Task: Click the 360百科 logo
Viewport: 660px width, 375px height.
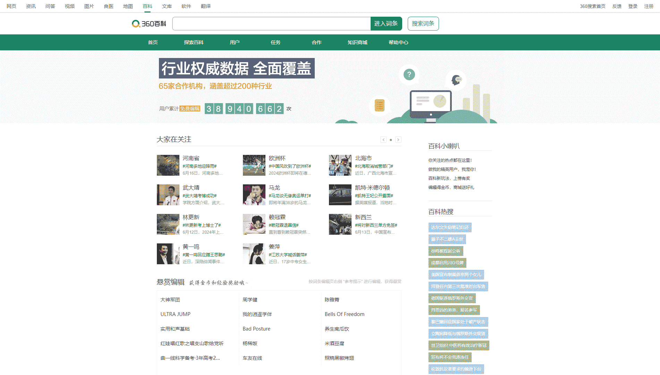Action: 149,24
